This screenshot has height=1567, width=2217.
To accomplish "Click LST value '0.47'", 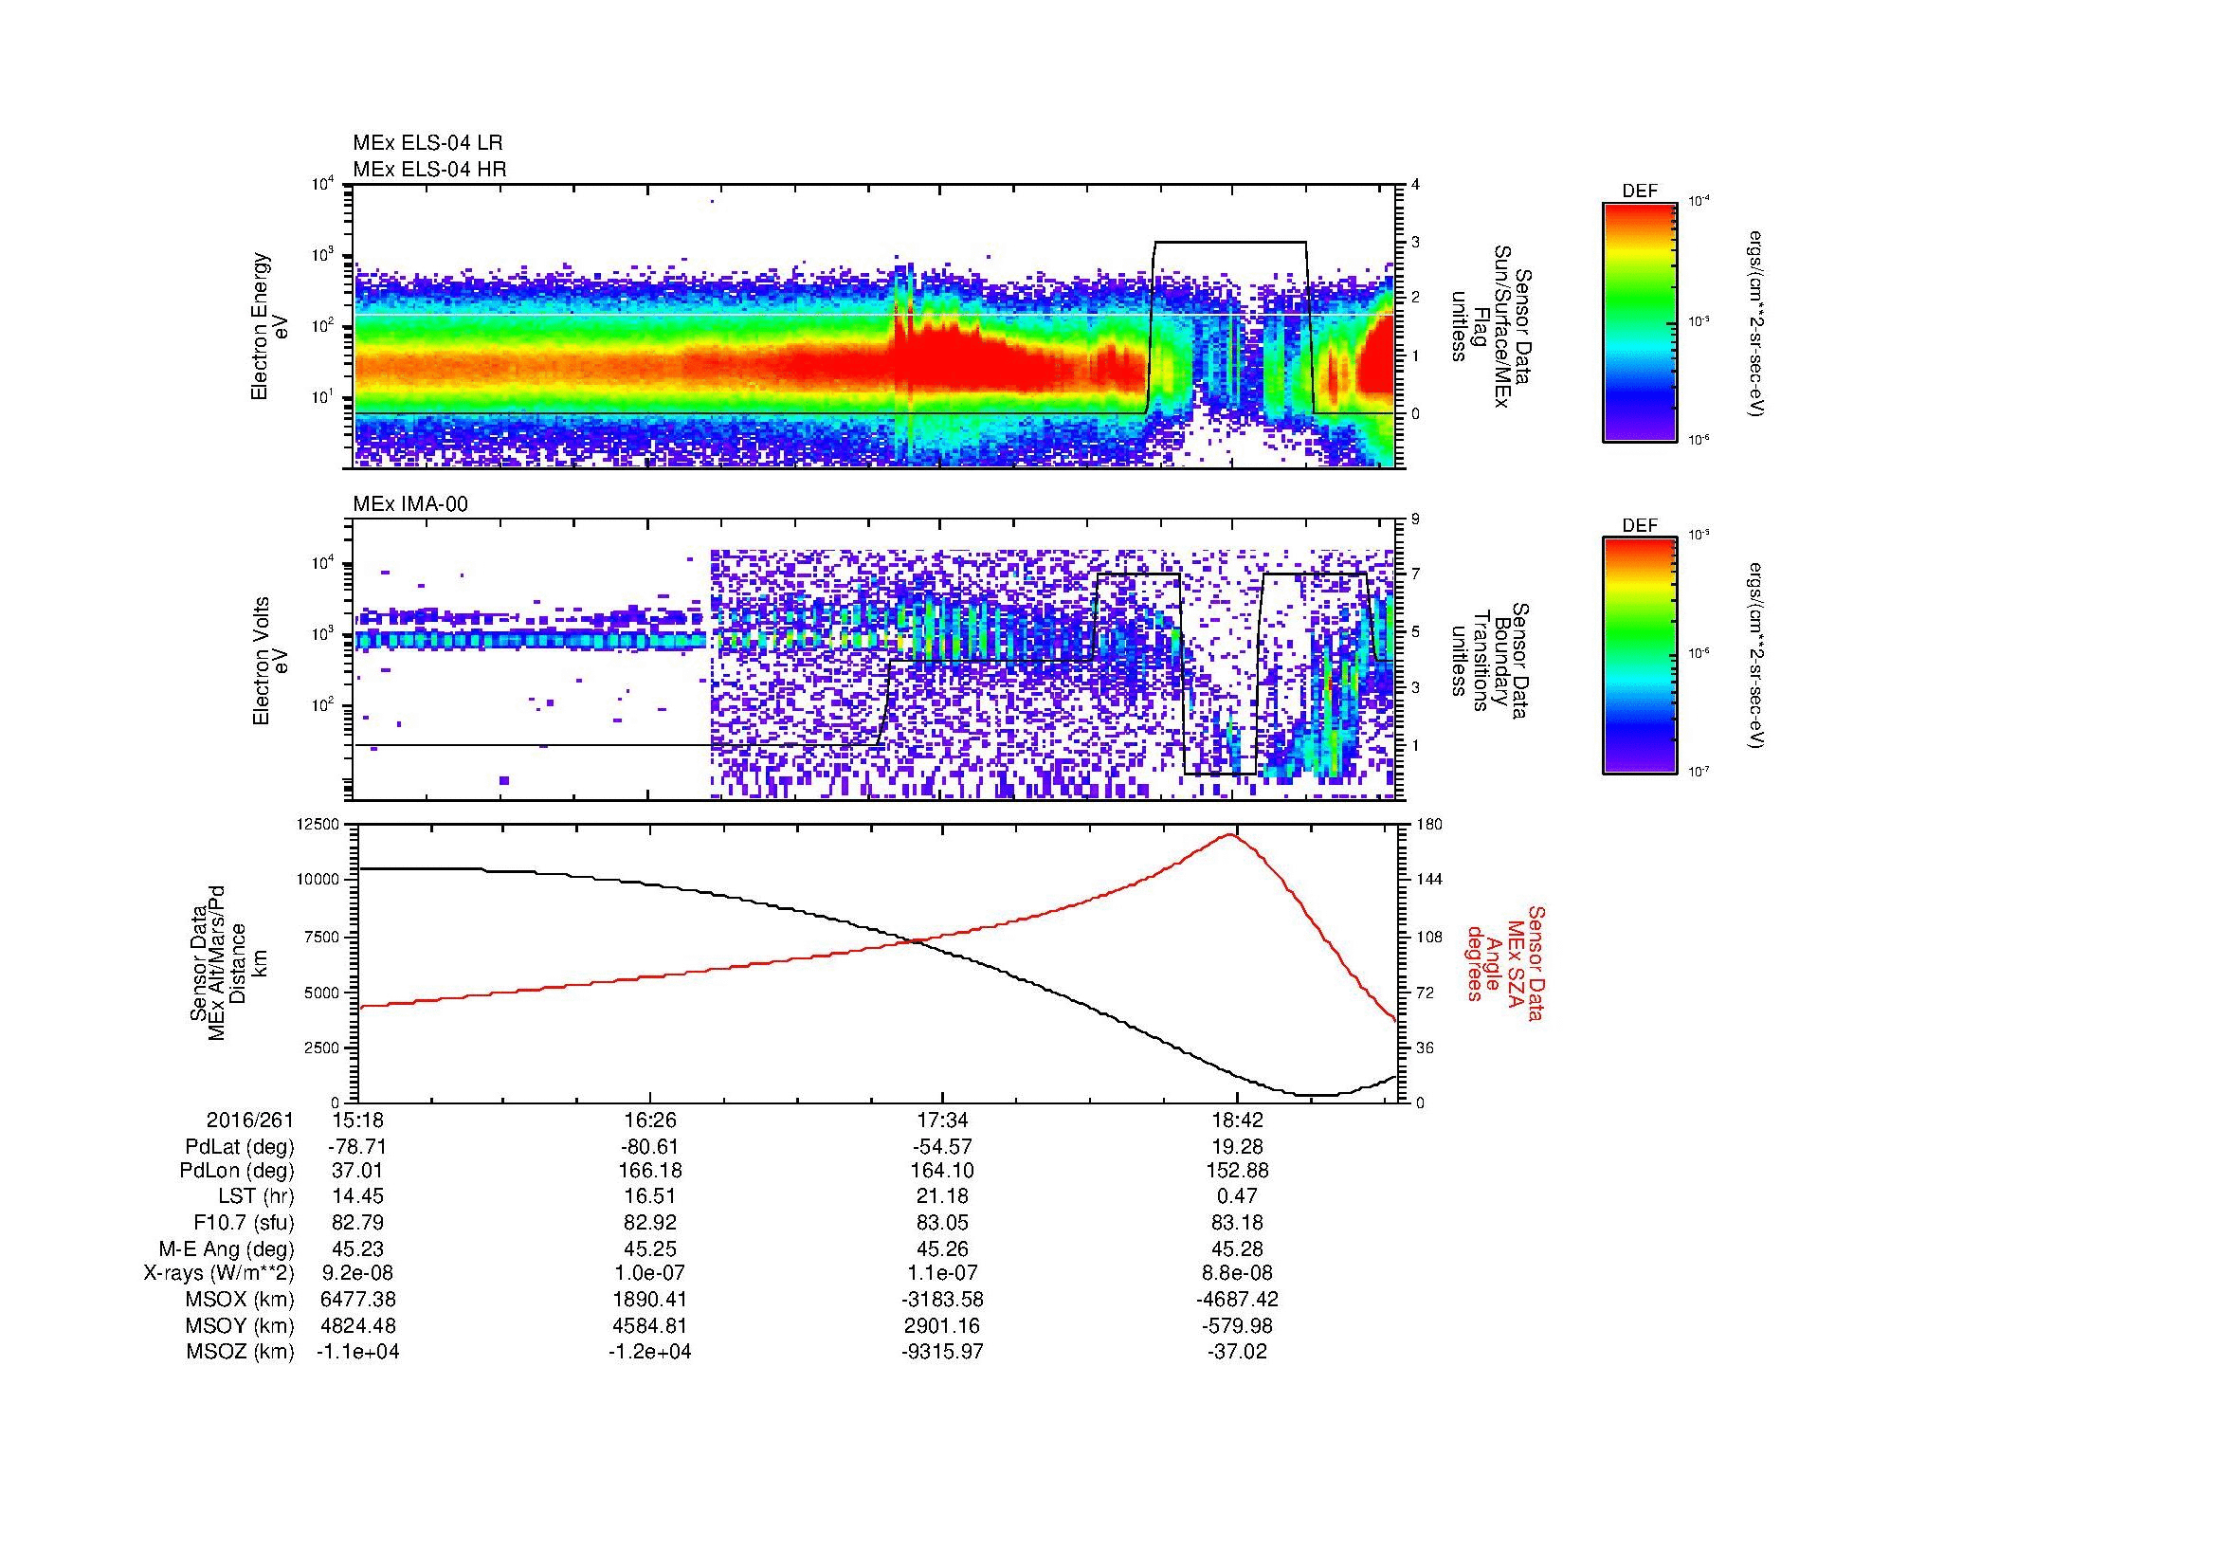I will click(x=1237, y=1197).
